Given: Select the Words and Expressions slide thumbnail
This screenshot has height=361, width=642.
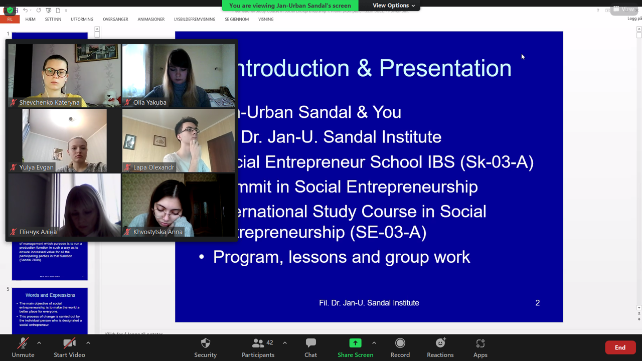Looking at the screenshot, I should (x=50, y=311).
